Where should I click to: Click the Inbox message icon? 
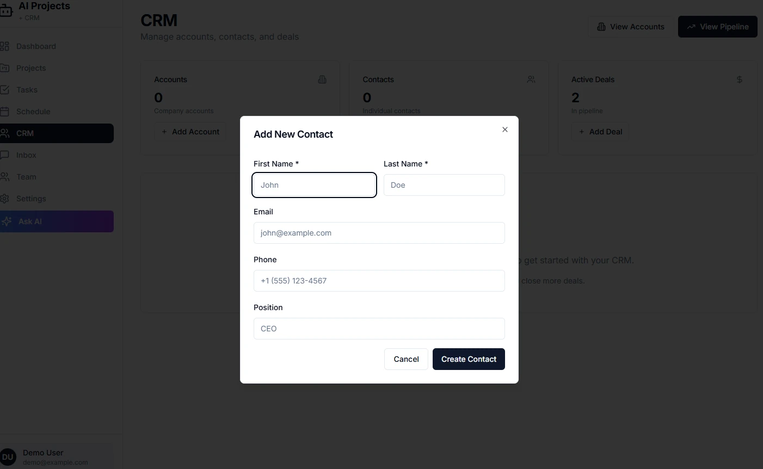click(4, 155)
